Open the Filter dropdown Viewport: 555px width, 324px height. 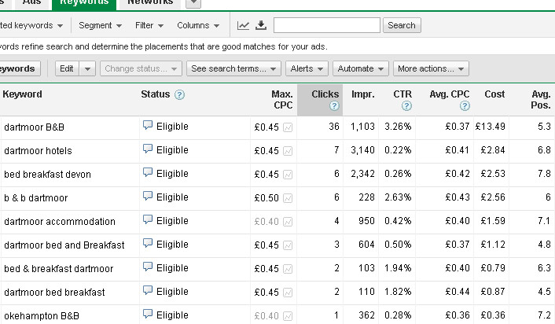(x=149, y=25)
